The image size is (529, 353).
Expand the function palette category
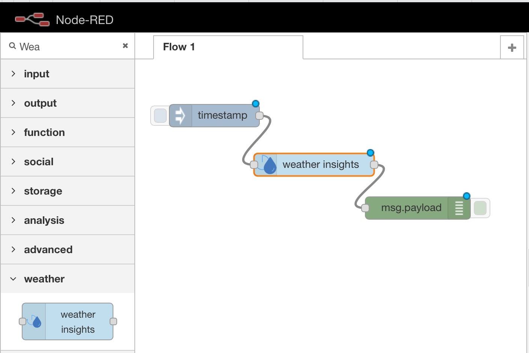(68, 133)
